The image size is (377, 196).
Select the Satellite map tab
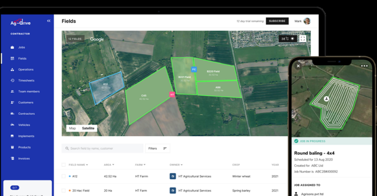[88, 128]
